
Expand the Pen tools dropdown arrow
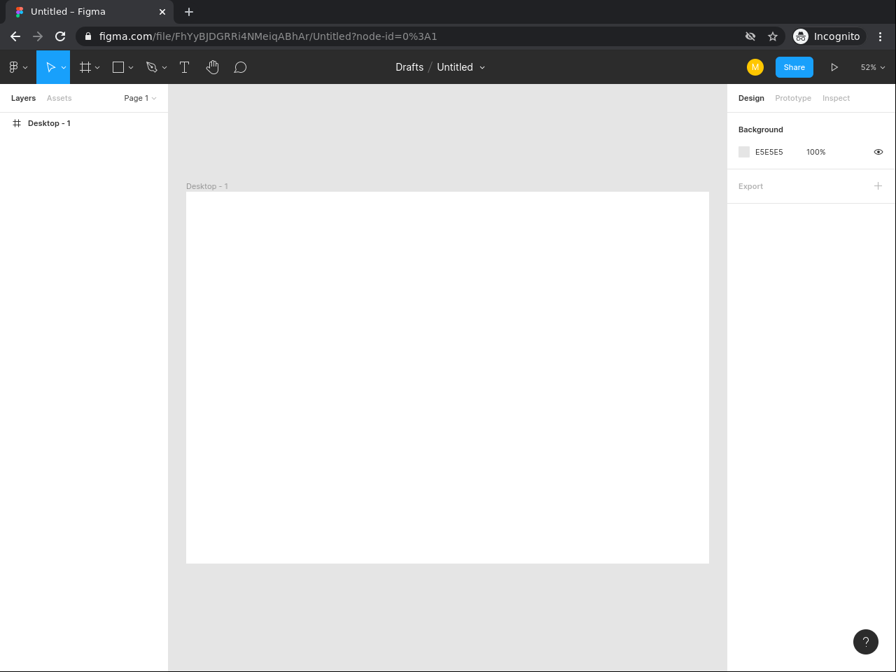[164, 68]
